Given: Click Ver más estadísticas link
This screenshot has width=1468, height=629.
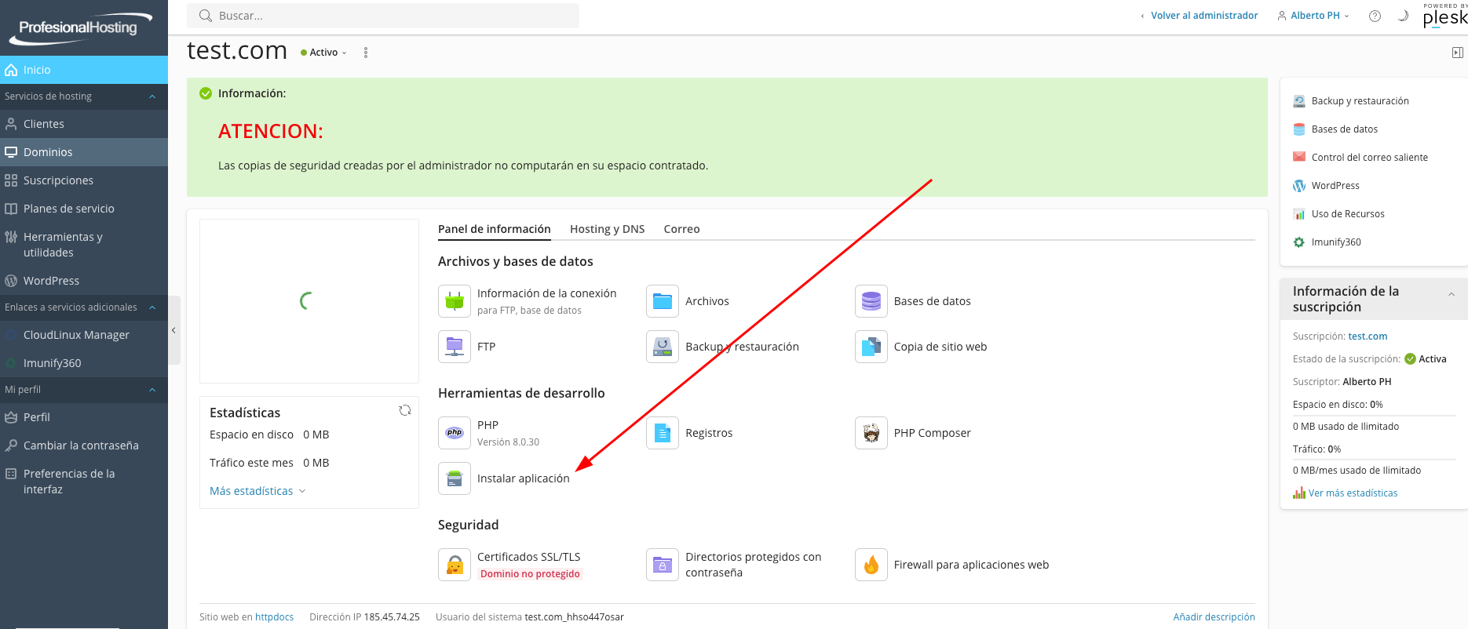Looking at the screenshot, I should click(x=1353, y=493).
